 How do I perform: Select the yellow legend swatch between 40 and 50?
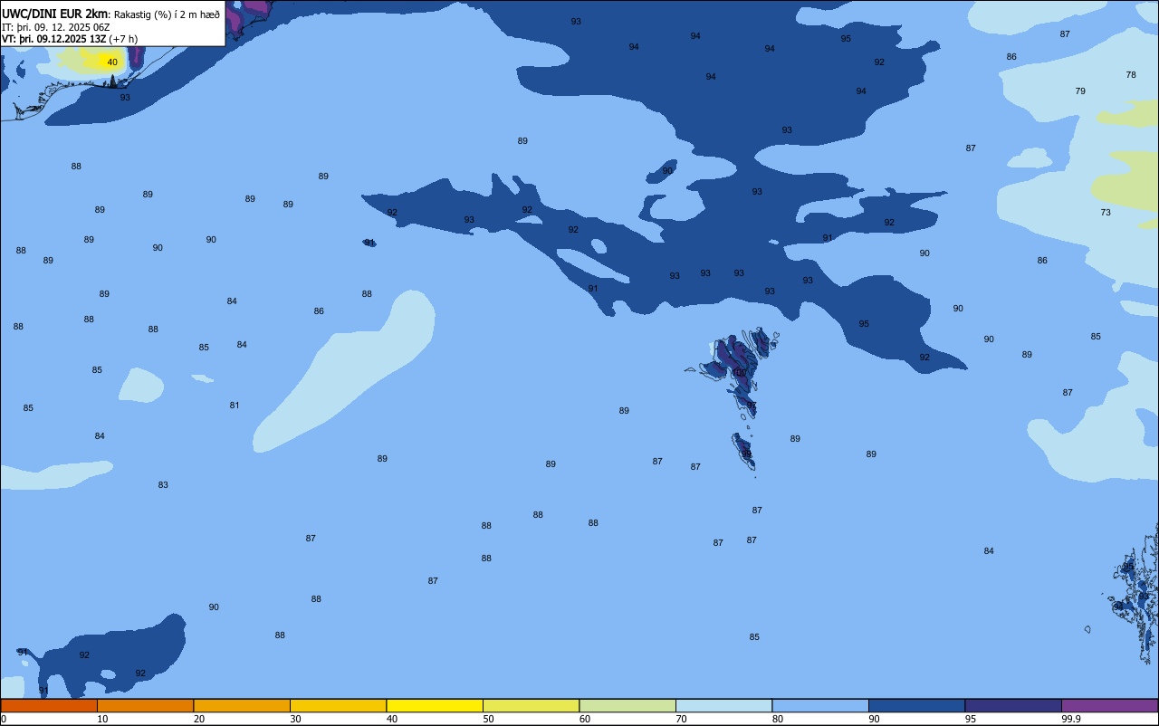pos(435,705)
